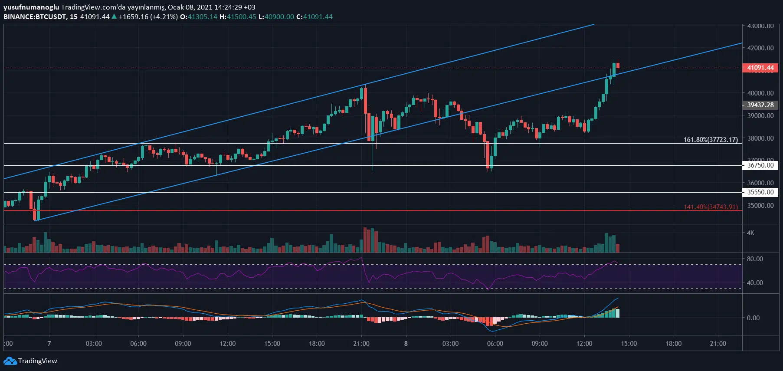This screenshot has height=371, width=783.
Task: Click the BINANCE:BTCUSDT symbol title
Action: 35,16
